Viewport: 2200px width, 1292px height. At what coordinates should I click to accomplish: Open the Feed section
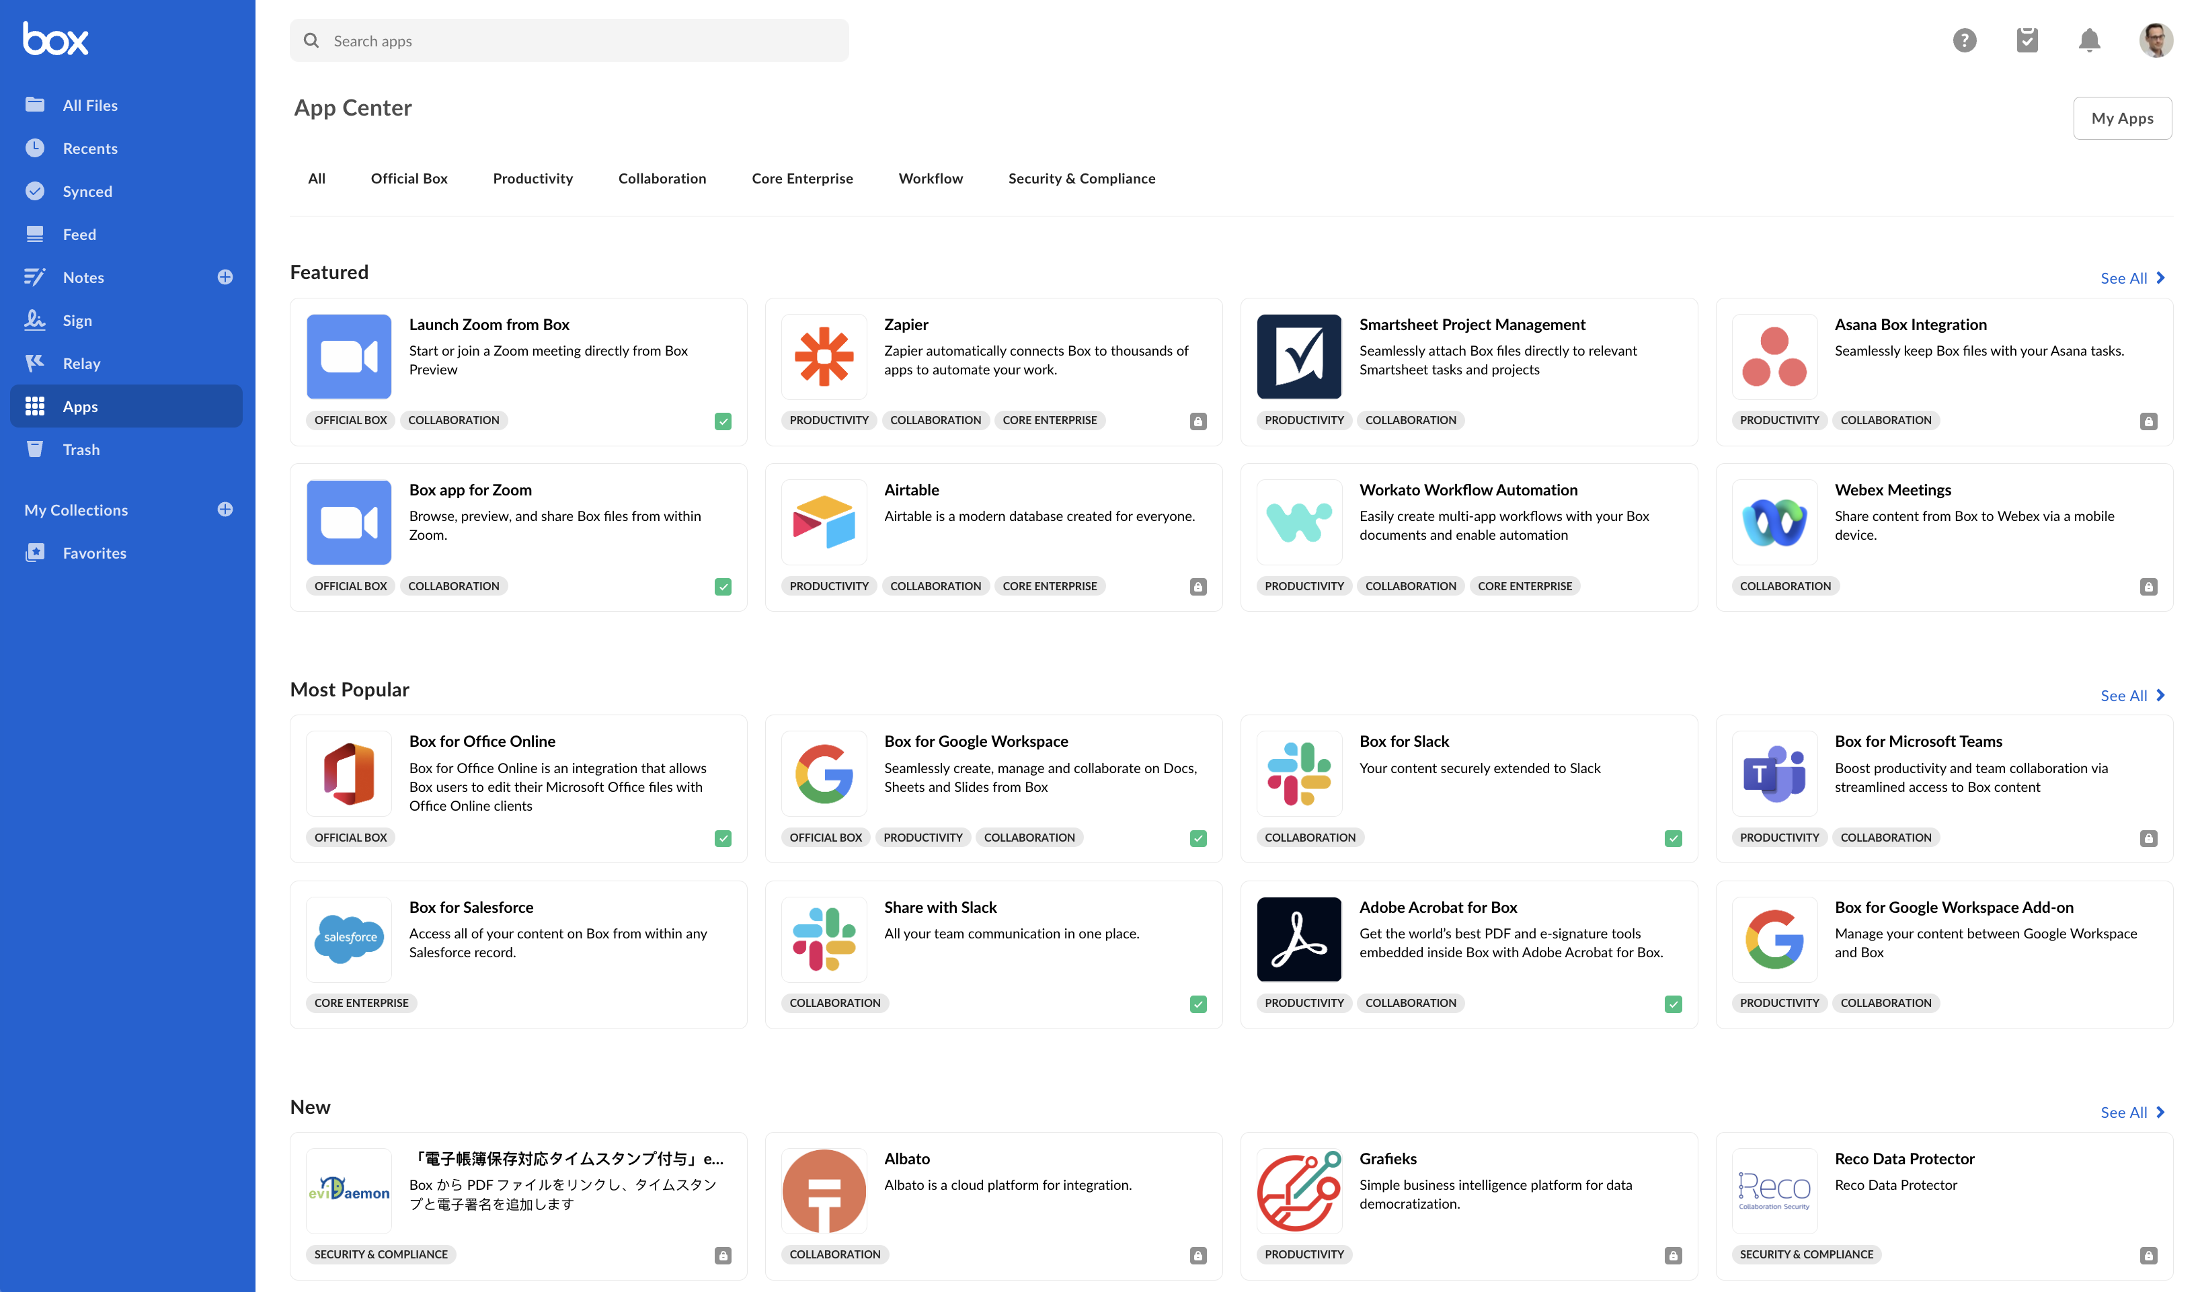tap(126, 234)
